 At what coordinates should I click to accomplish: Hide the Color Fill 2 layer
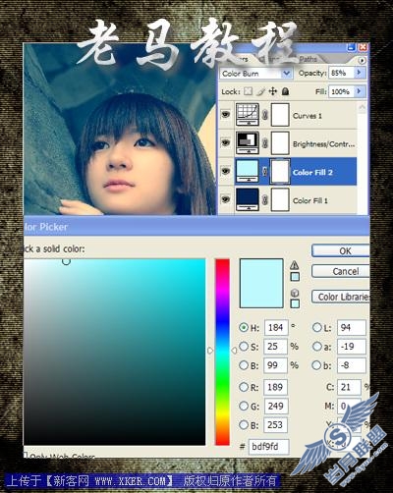(226, 171)
